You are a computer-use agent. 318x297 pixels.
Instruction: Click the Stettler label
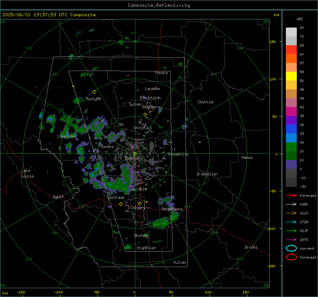(x=206, y=102)
